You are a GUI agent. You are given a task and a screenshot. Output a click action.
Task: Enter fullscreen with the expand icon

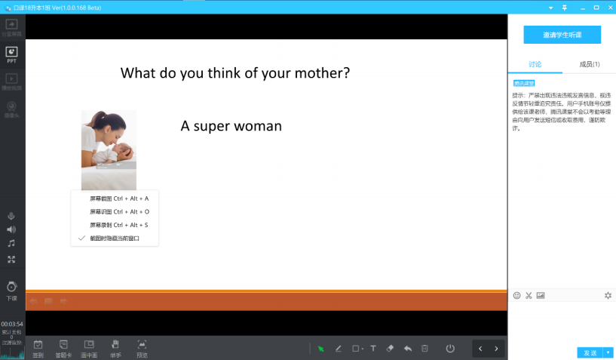[11, 259]
